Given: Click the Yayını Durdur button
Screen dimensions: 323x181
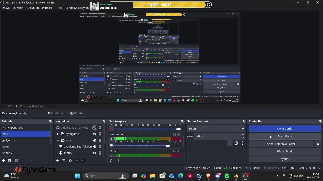Looking at the screenshot, I should (x=285, y=129).
